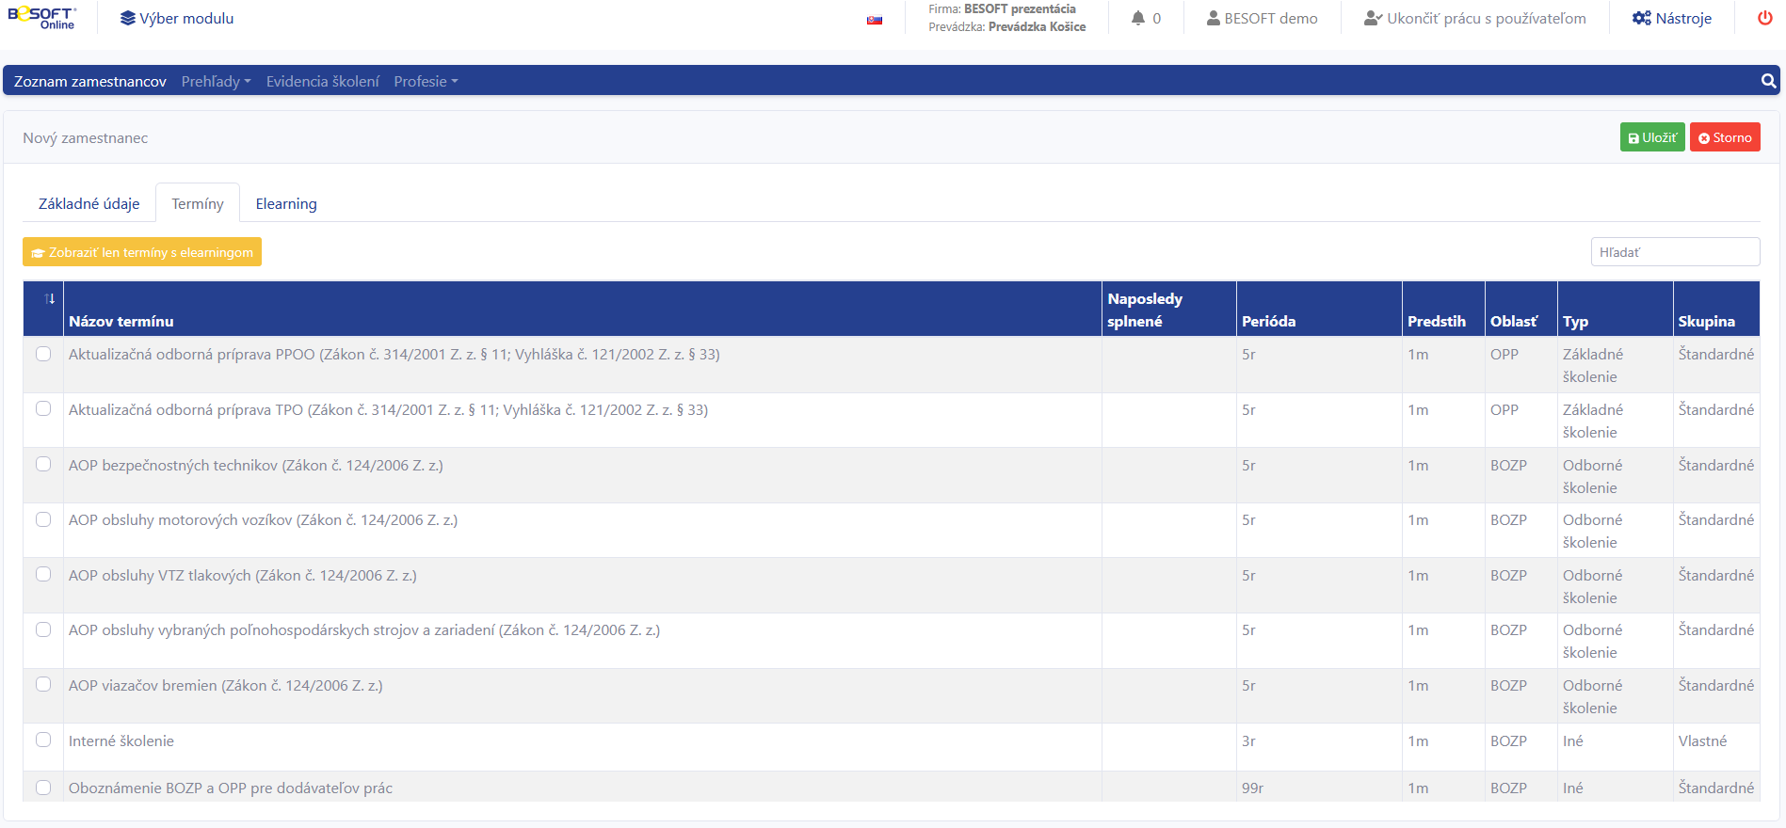The height and width of the screenshot is (828, 1786).
Task: Select the AOP bezpečnostných technikov checkbox
Action: (x=43, y=465)
